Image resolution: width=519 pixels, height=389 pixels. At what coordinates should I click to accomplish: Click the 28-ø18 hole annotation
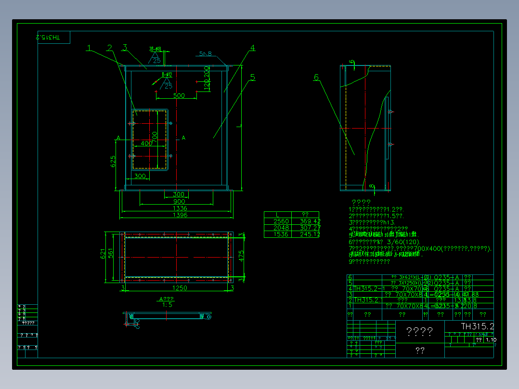tap(155, 49)
